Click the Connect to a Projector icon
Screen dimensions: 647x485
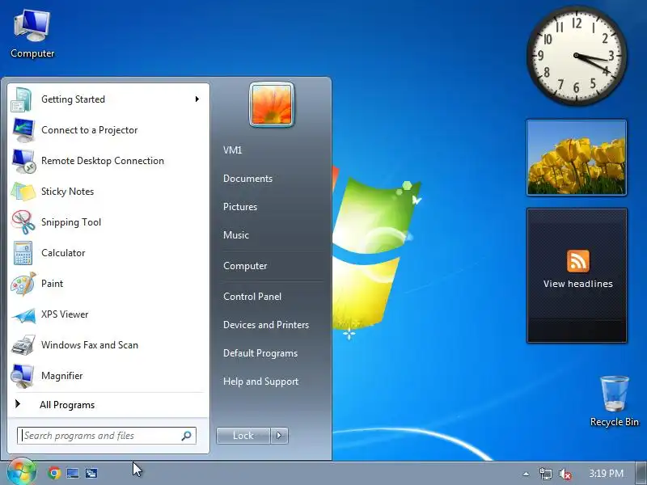pos(23,130)
